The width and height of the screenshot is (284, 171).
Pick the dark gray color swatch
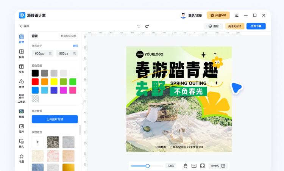click(45, 73)
